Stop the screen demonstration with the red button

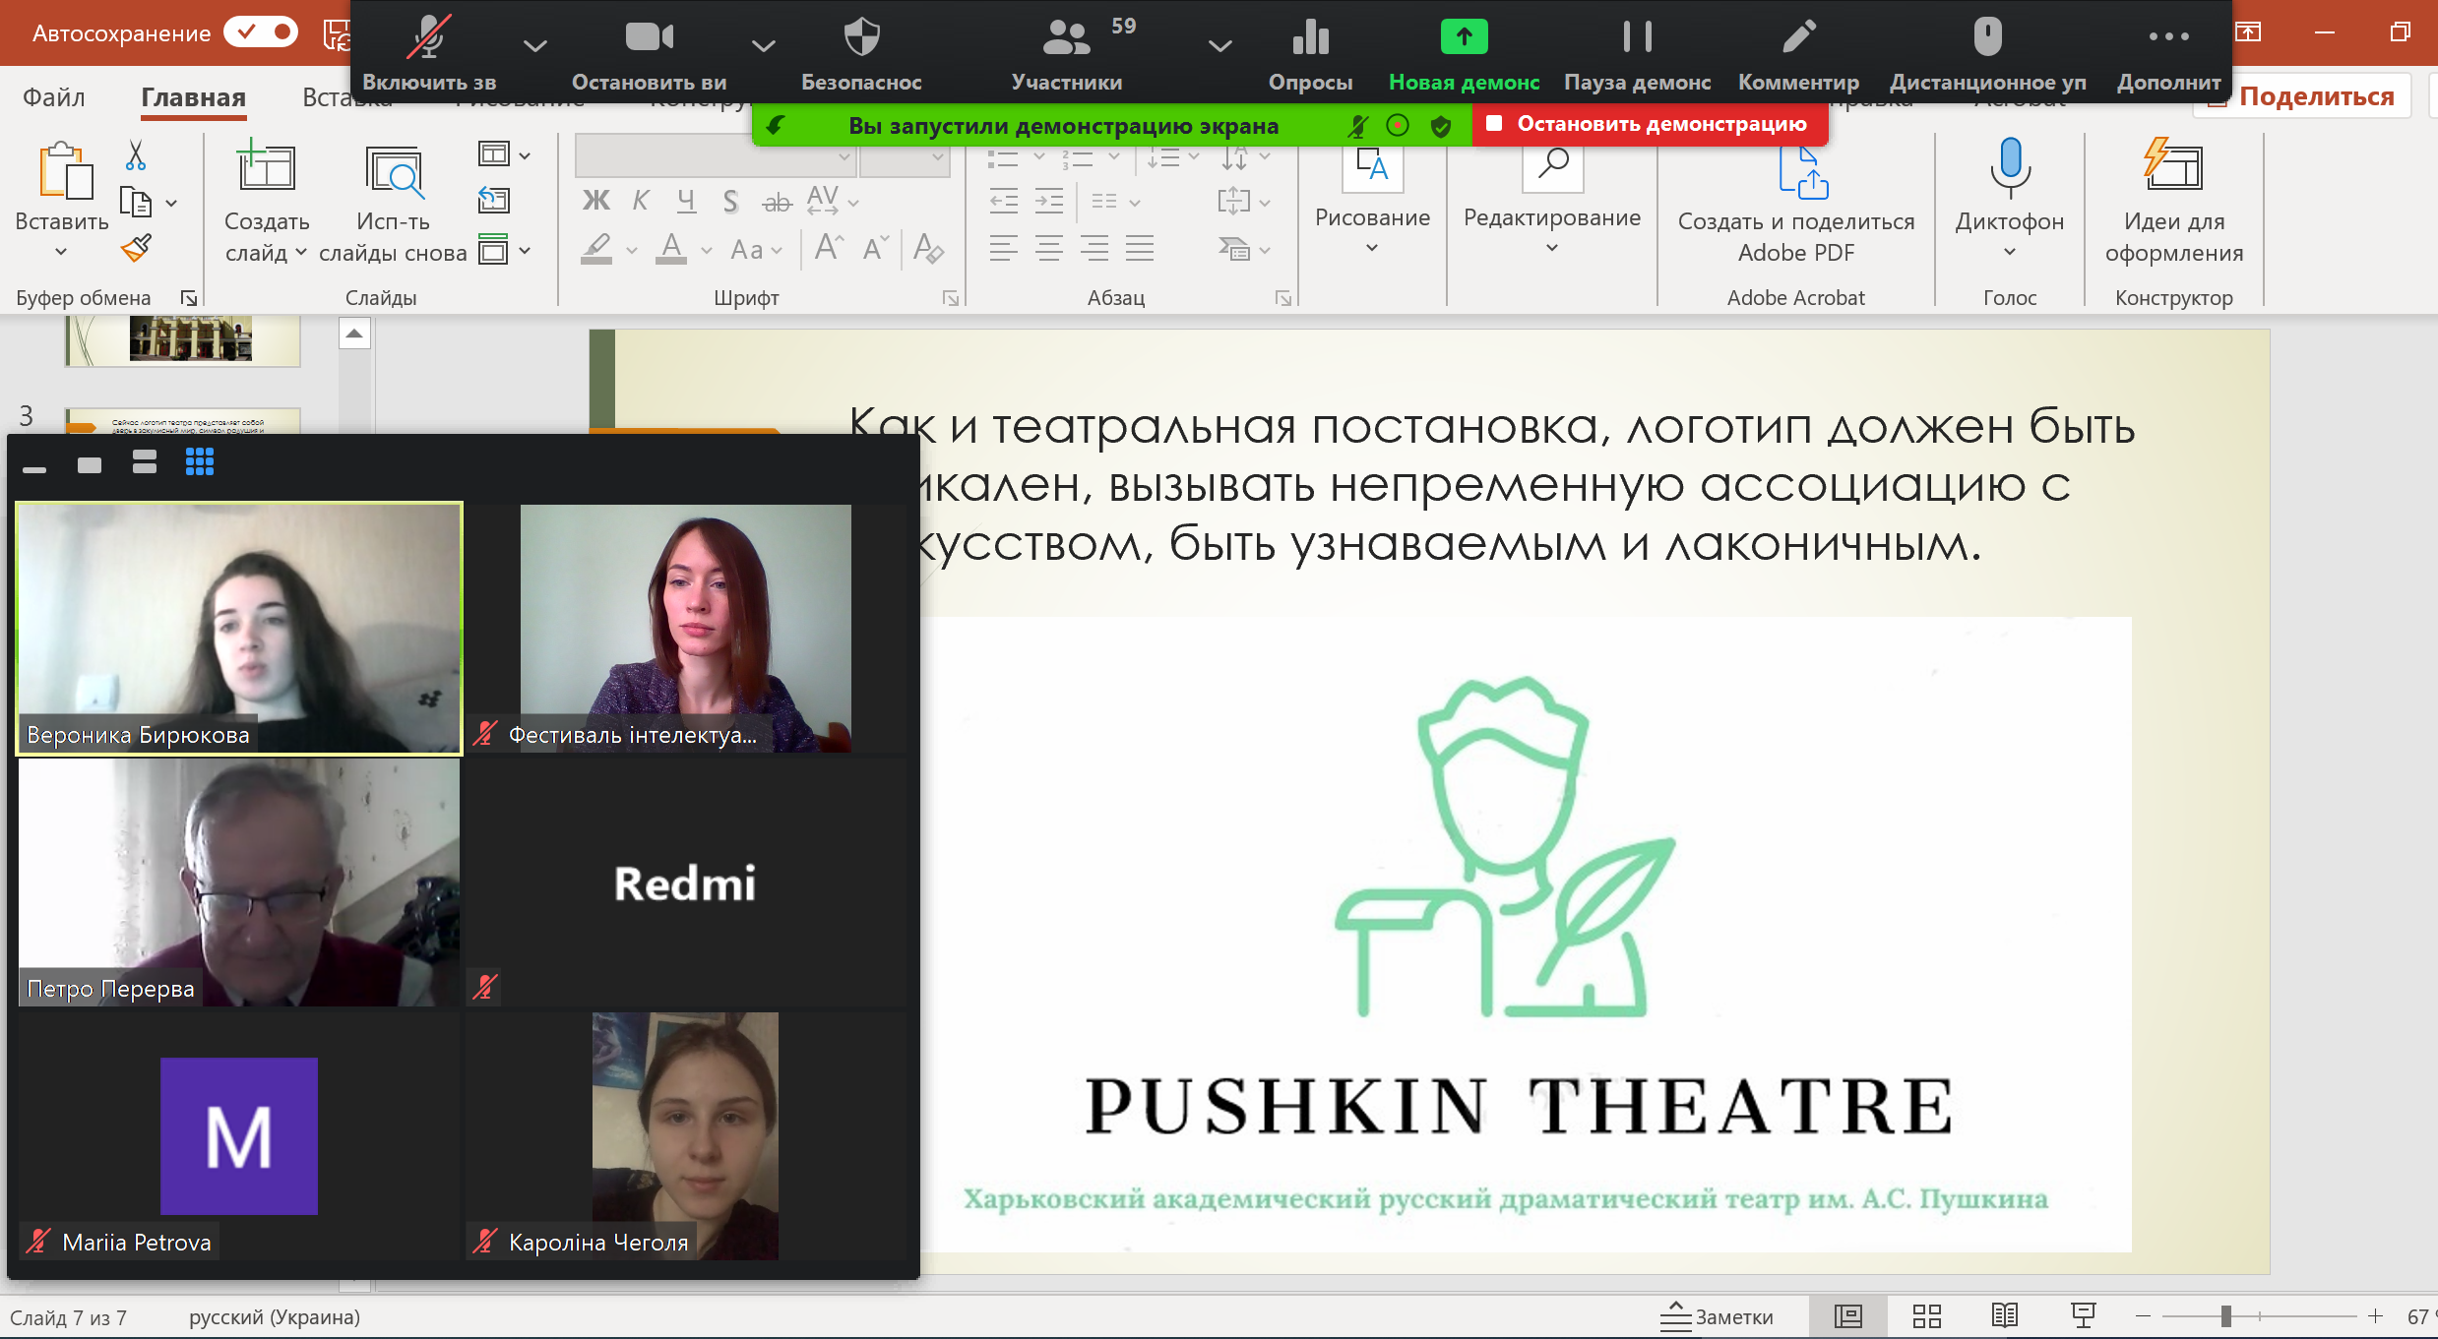click(1650, 124)
